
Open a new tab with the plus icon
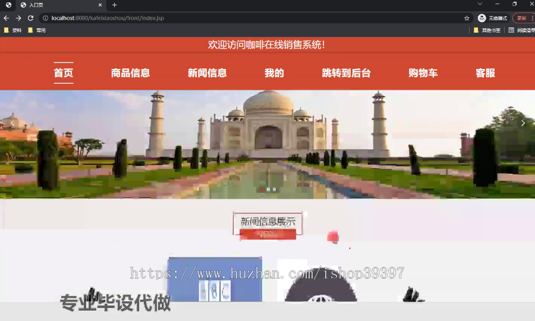point(114,5)
